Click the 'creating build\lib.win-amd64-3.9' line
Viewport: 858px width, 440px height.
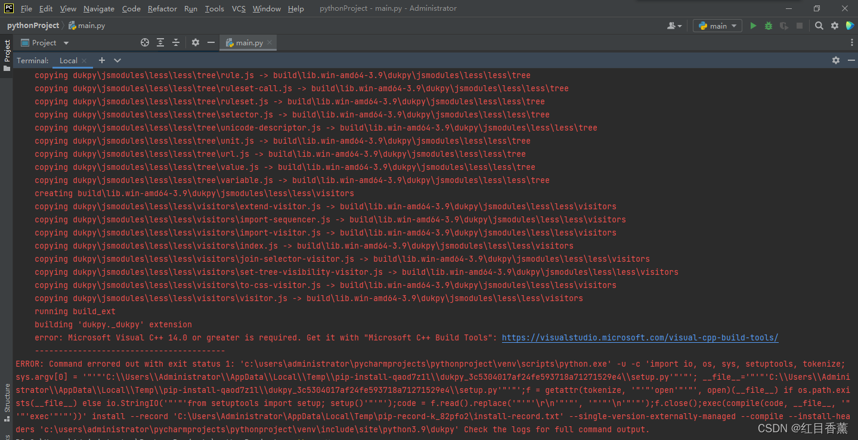(x=194, y=193)
